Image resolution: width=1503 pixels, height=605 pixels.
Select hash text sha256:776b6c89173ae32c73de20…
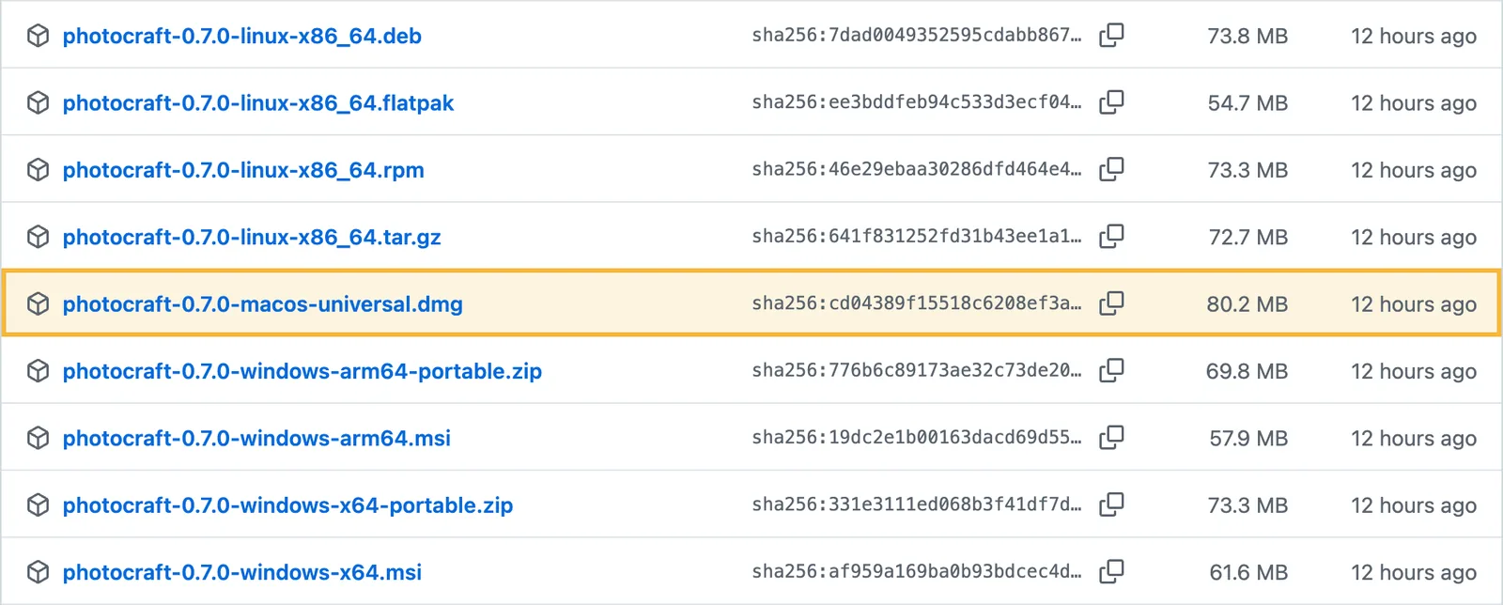(x=917, y=370)
